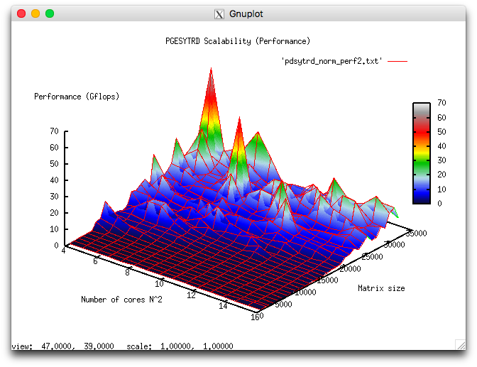Viewport: 477px width, 367px height.
Task: Click the matrix size tick label 10000
Action: pyautogui.click(x=306, y=292)
